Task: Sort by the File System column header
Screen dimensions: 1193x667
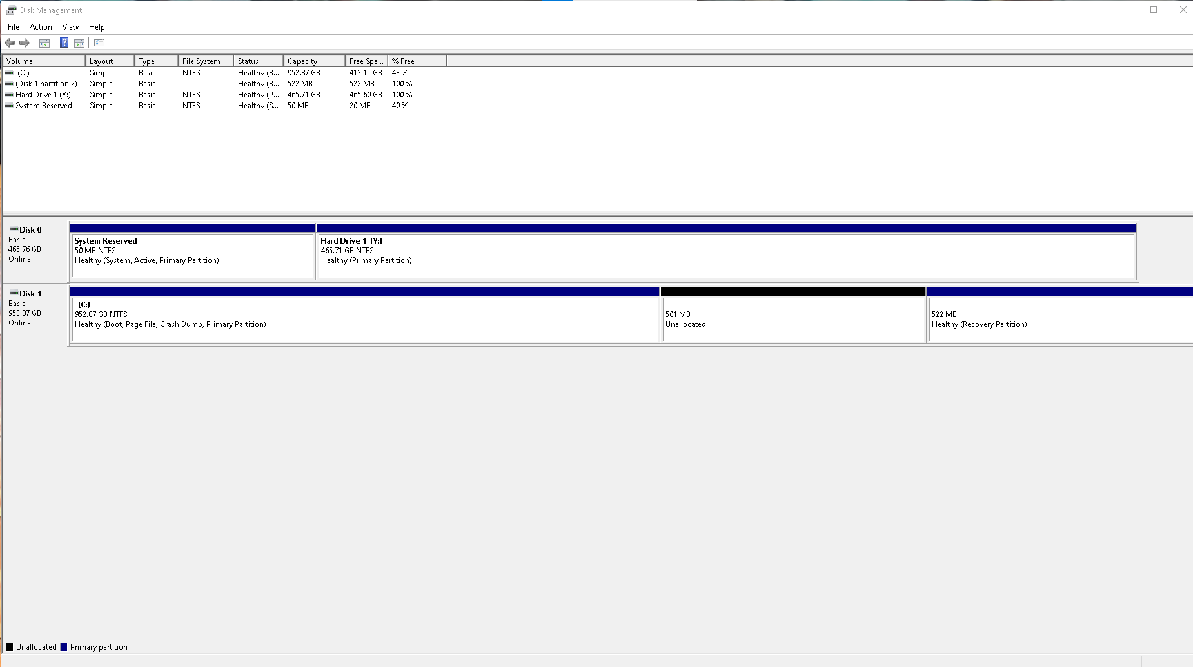Action: coord(206,61)
